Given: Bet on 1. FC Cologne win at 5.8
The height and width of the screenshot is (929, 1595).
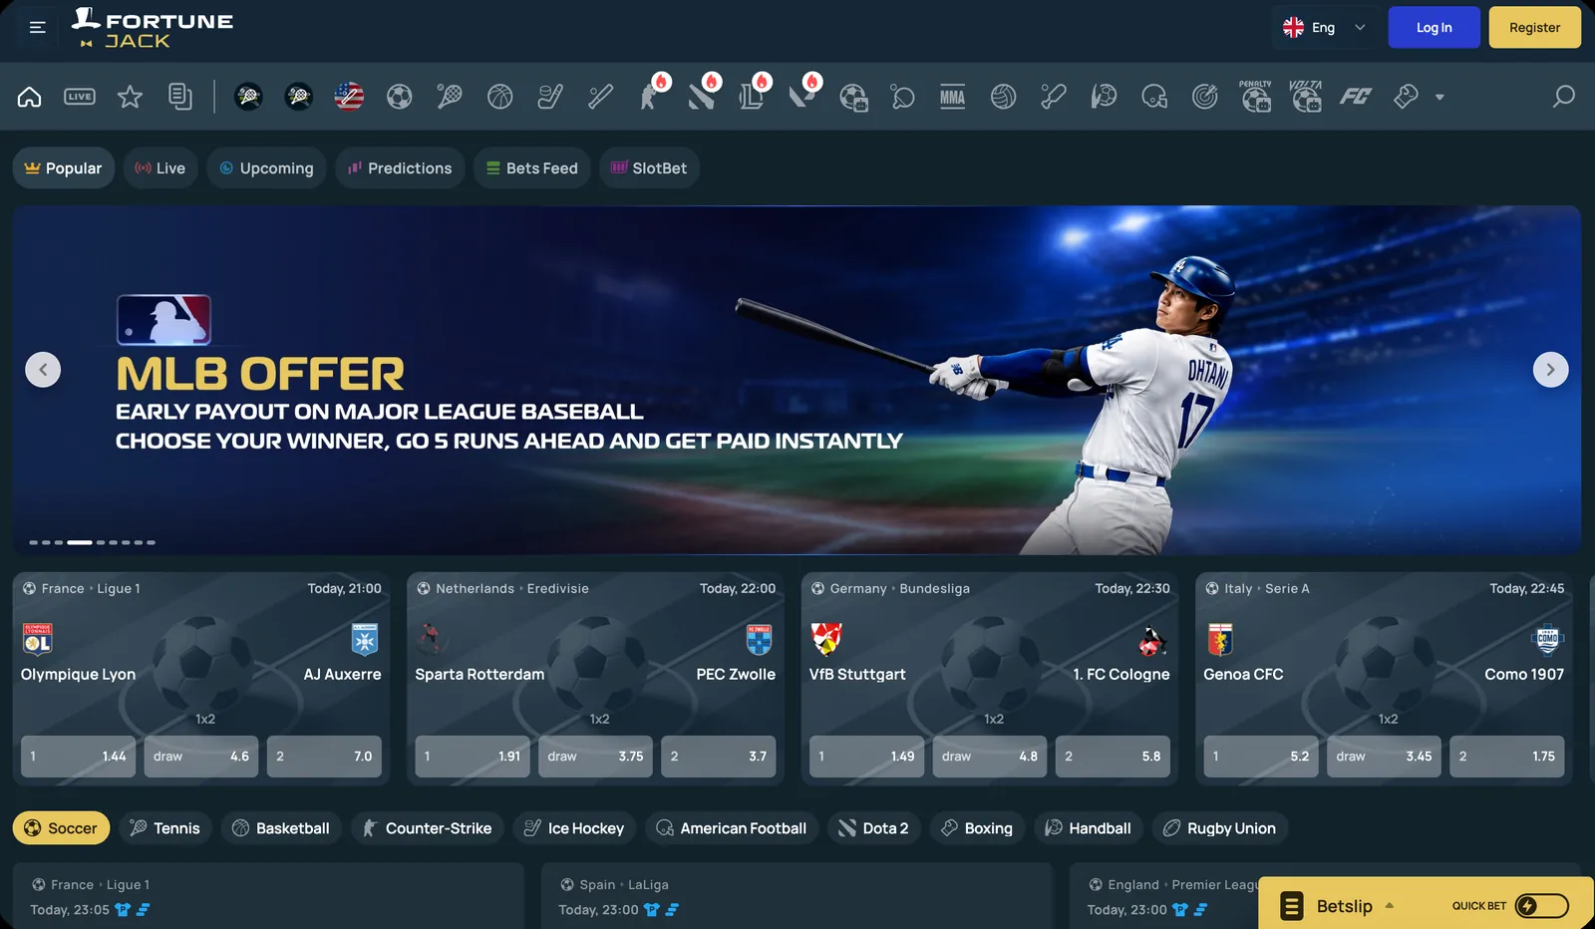Looking at the screenshot, I should click(x=1114, y=757).
